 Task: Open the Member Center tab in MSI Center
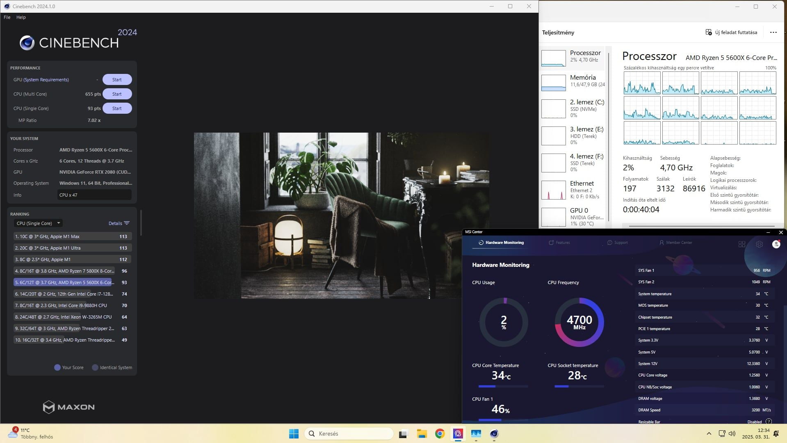pyautogui.click(x=675, y=243)
